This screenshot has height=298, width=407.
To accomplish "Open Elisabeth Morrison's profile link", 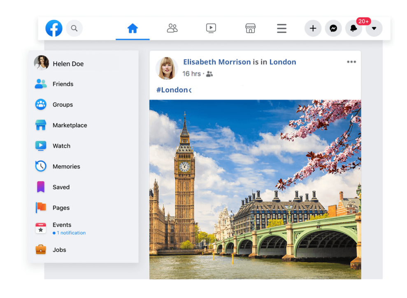I will coord(217,62).
